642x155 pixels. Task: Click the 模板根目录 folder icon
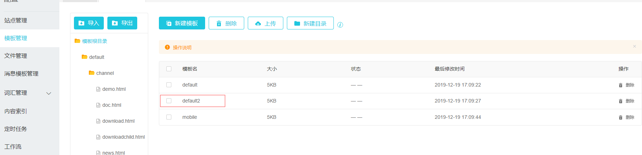(x=77, y=41)
